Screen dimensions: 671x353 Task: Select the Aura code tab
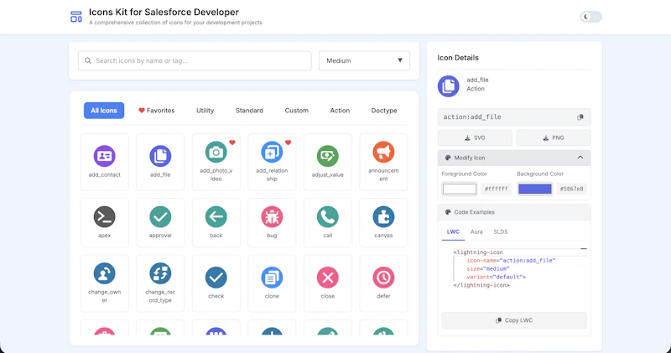[x=476, y=232]
